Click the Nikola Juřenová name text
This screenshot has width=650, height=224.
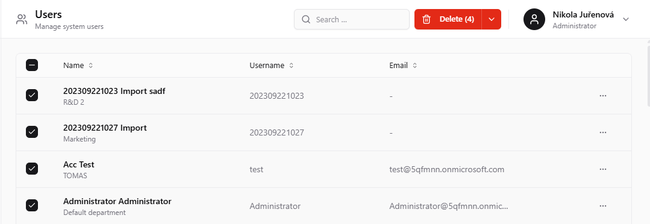(583, 15)
